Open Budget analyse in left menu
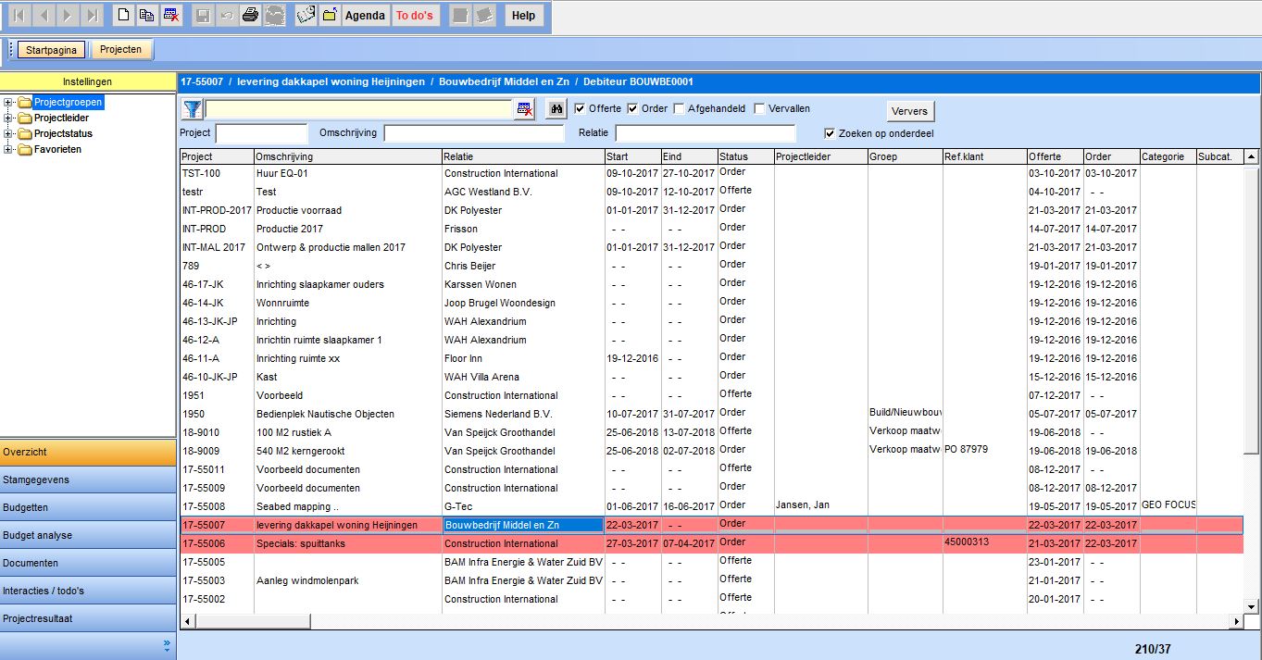The width and height of the screenshot is (1262, 660). (x=88, y=535)
